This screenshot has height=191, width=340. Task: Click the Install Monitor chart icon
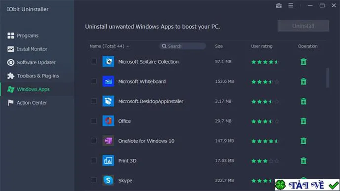coord(11,49)
